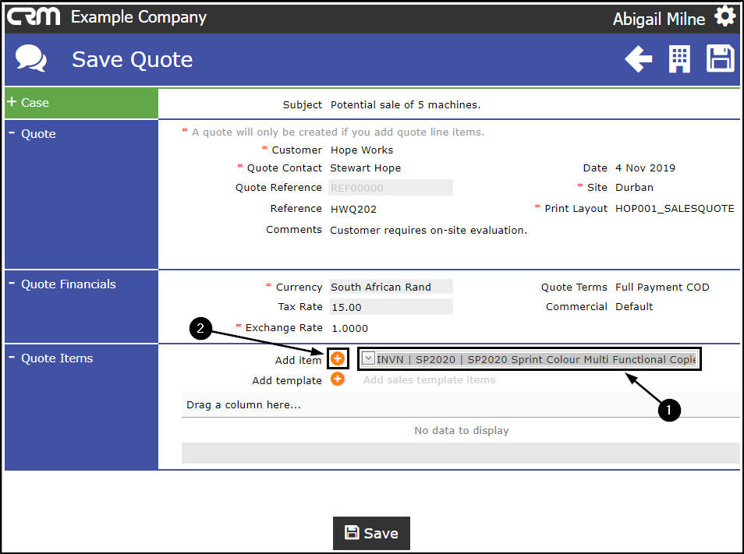Click the Date value 4 Nov 2019
744x554 pixels.
[645, 168]
